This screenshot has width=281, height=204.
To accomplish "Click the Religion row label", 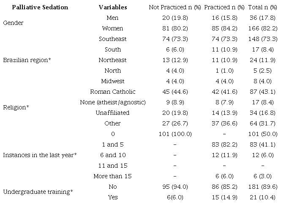I will [16, 107].
